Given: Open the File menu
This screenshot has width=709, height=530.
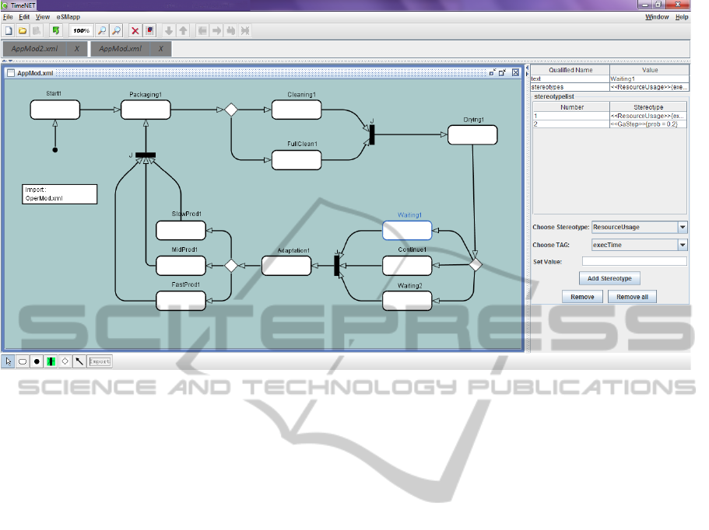Looking at the screenshot, I should [8, 16].
